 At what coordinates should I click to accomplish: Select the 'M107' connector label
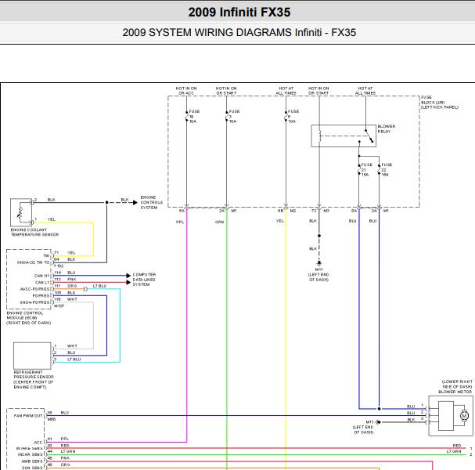coord(59,306)
